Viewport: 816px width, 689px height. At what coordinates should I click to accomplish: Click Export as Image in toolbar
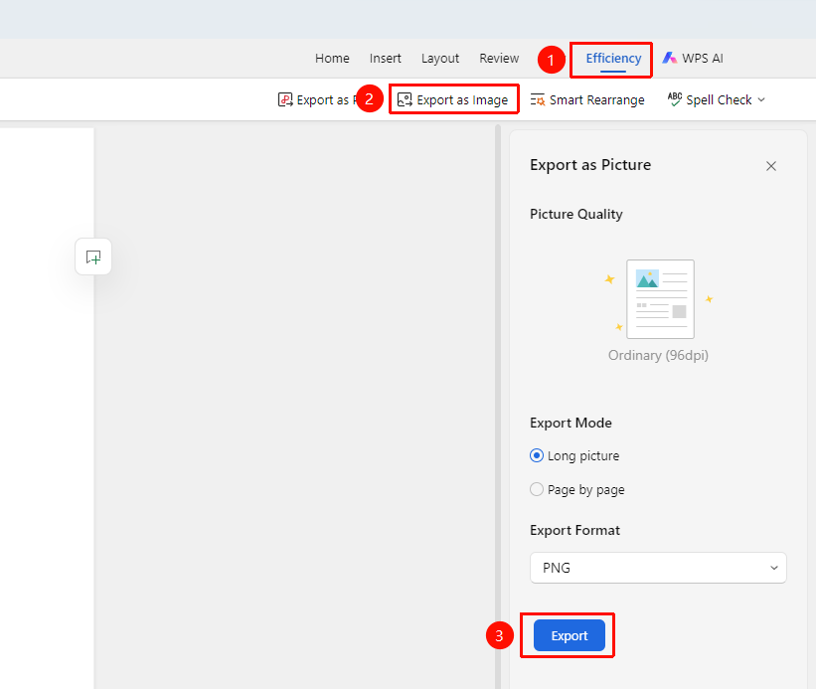pyautogui.click(x=453, y=99)
